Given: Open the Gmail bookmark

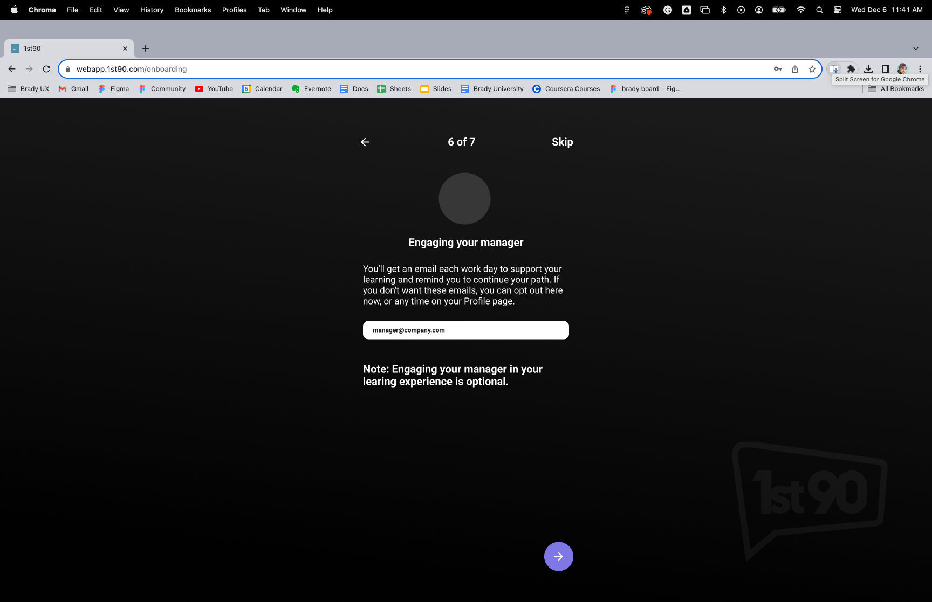Looking at the screenshot, I should pyautogui.click(x=73, y=89).
